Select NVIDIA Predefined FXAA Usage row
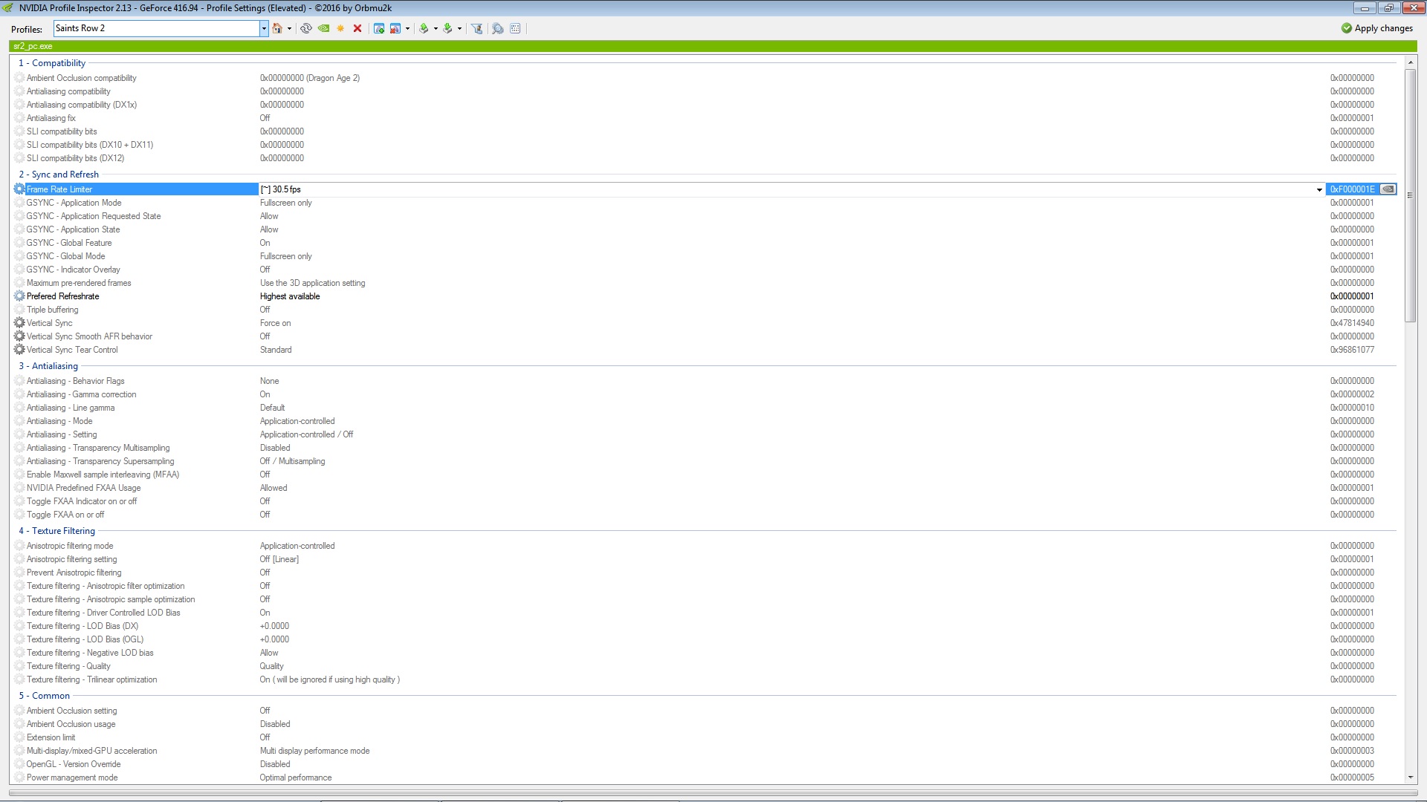This screenshot has width=1427, height=802. point(705,488)
